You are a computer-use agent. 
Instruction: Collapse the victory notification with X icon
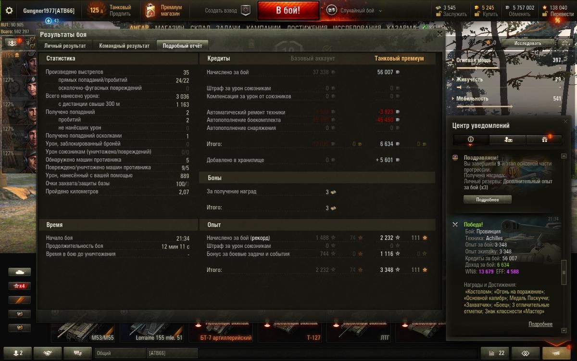[455, 225]
